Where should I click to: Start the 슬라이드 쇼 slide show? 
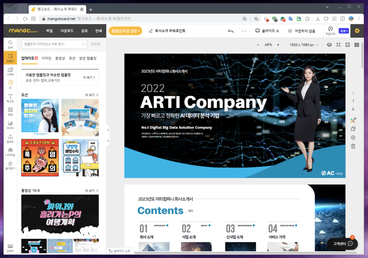point(267,31)
